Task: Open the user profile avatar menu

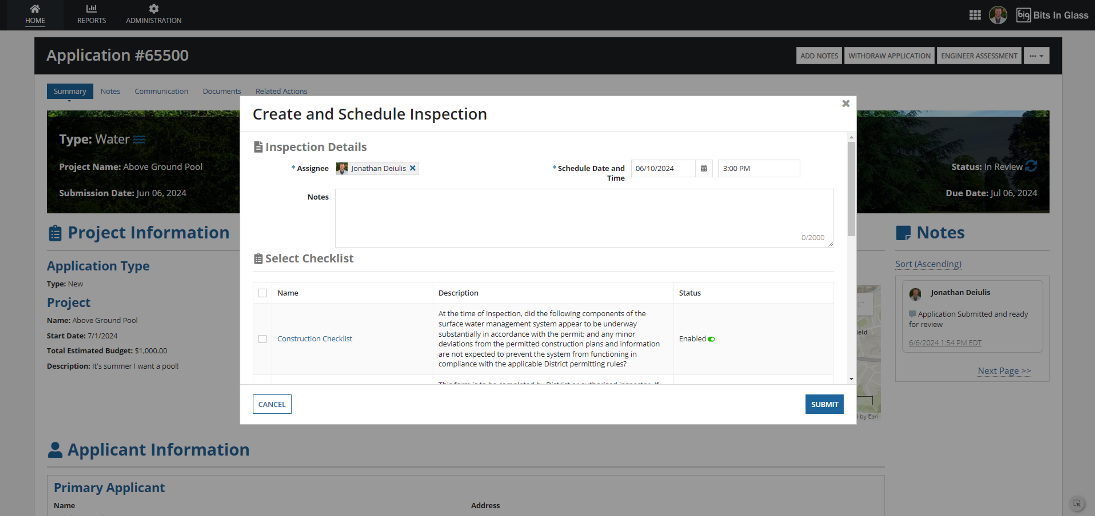Action: tap(998, 15)
